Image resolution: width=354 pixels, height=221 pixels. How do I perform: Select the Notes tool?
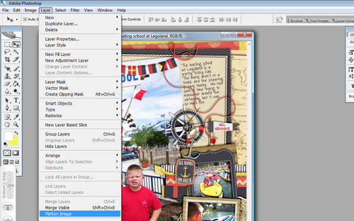[7, 117]
